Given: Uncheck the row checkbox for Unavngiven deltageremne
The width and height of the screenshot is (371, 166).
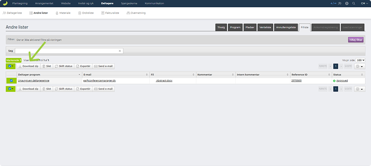Looking at the screenshot, I should [11, 81].
